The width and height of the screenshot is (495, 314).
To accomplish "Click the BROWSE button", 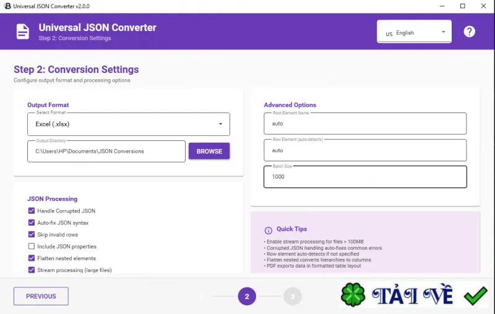I will click(209, 151).
